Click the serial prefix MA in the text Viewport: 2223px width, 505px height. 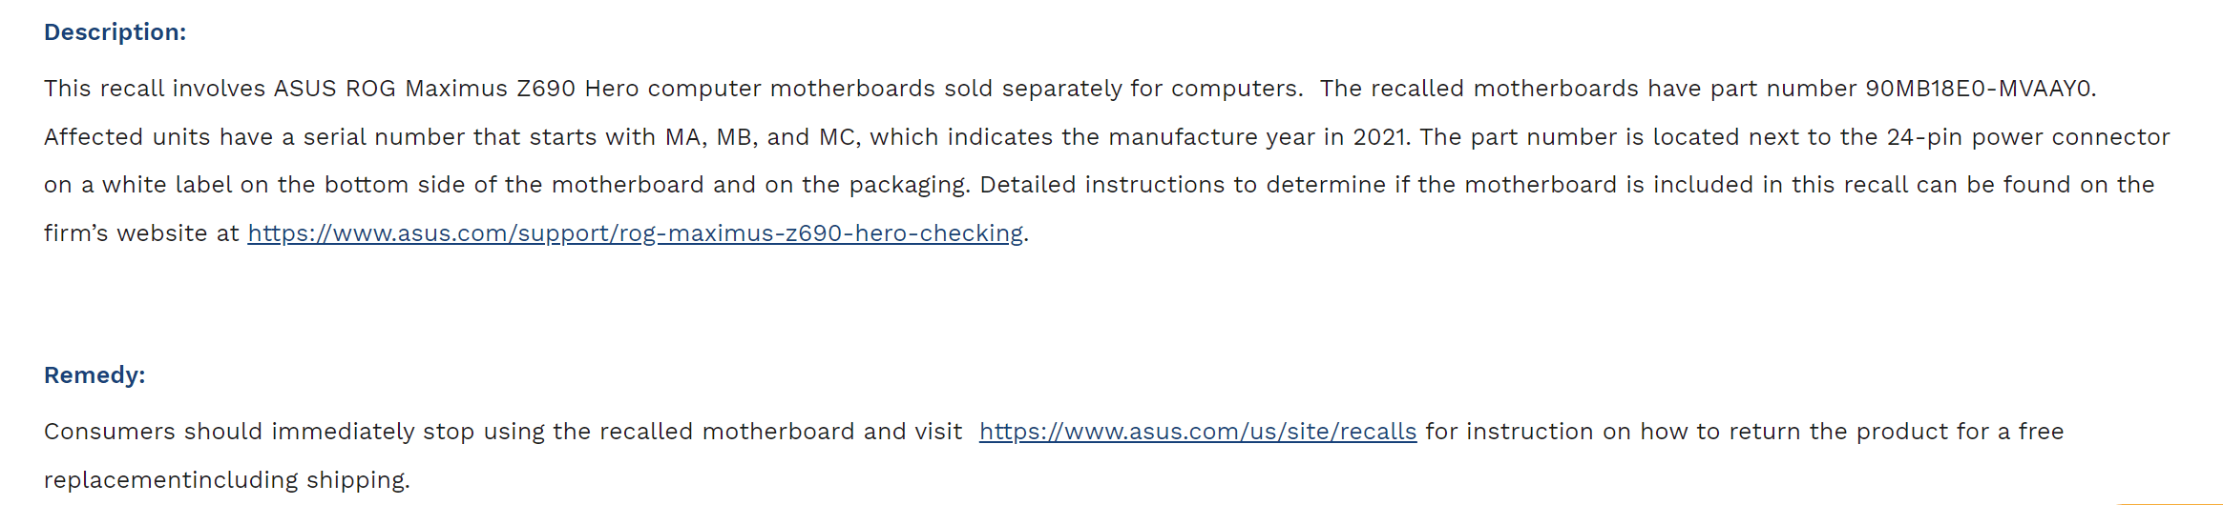[x=683, y=137]
